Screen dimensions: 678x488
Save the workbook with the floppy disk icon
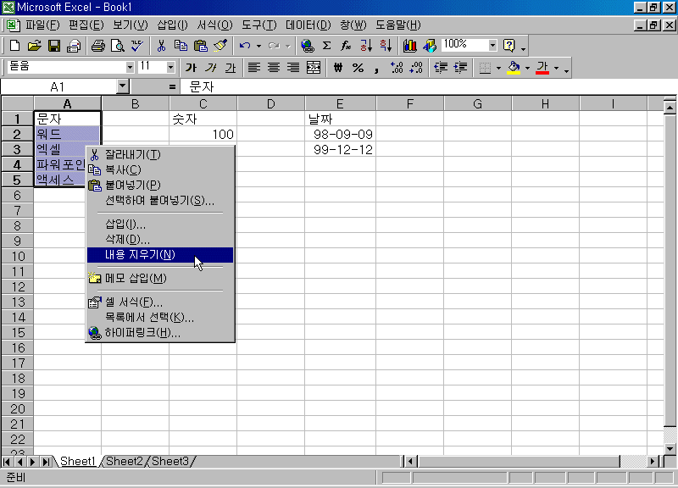pyautogui.click(x=54, y=46)
